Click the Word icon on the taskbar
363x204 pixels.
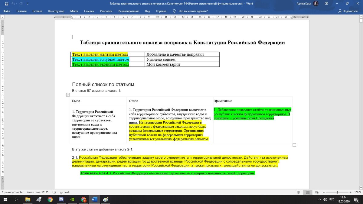(x=94, y=199)
